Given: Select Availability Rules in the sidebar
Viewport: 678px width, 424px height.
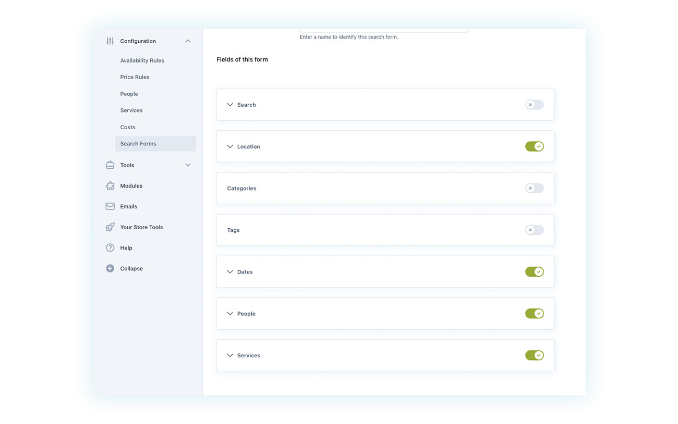Looking at the screenshot, I should point(142,60).
